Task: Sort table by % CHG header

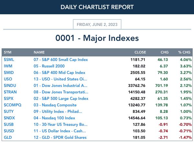Action: (184, 52)
